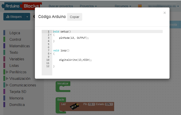This screenshot has height=115, width=181.
Task: Expand the Periféricos category
Action: [7, 72]
